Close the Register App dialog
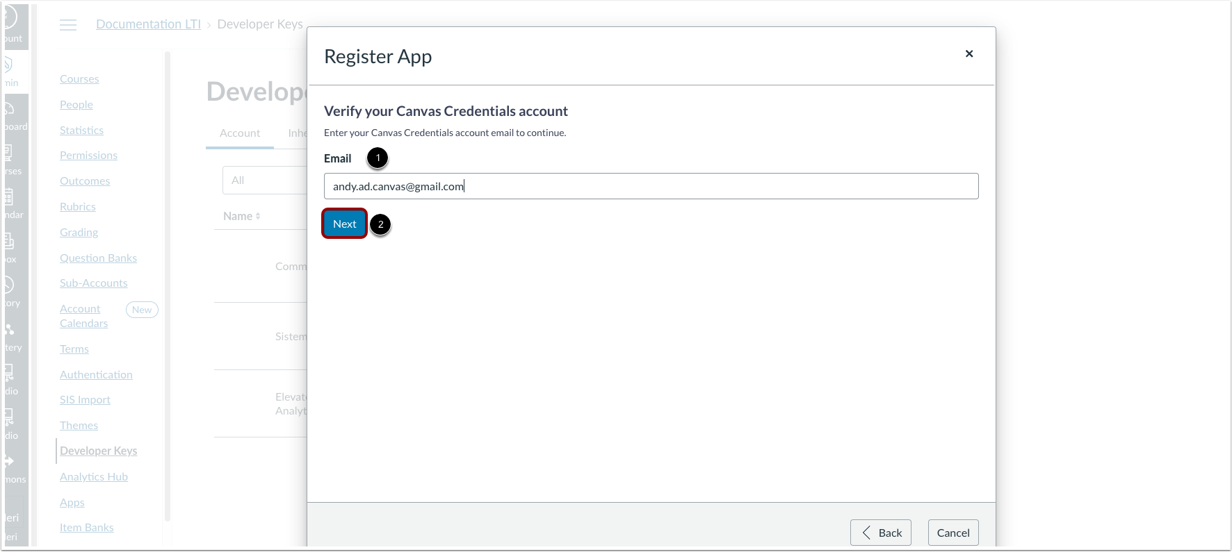The width and height of the screenshot is (1232, 552). pos(969,53)
